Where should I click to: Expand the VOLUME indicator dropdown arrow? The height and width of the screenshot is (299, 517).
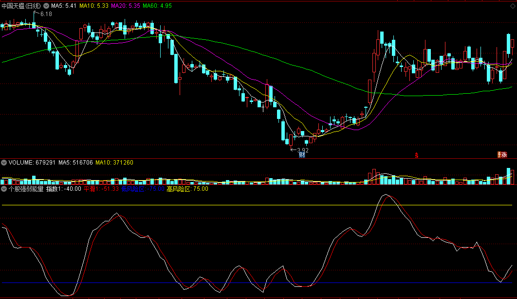coord(4,163)
